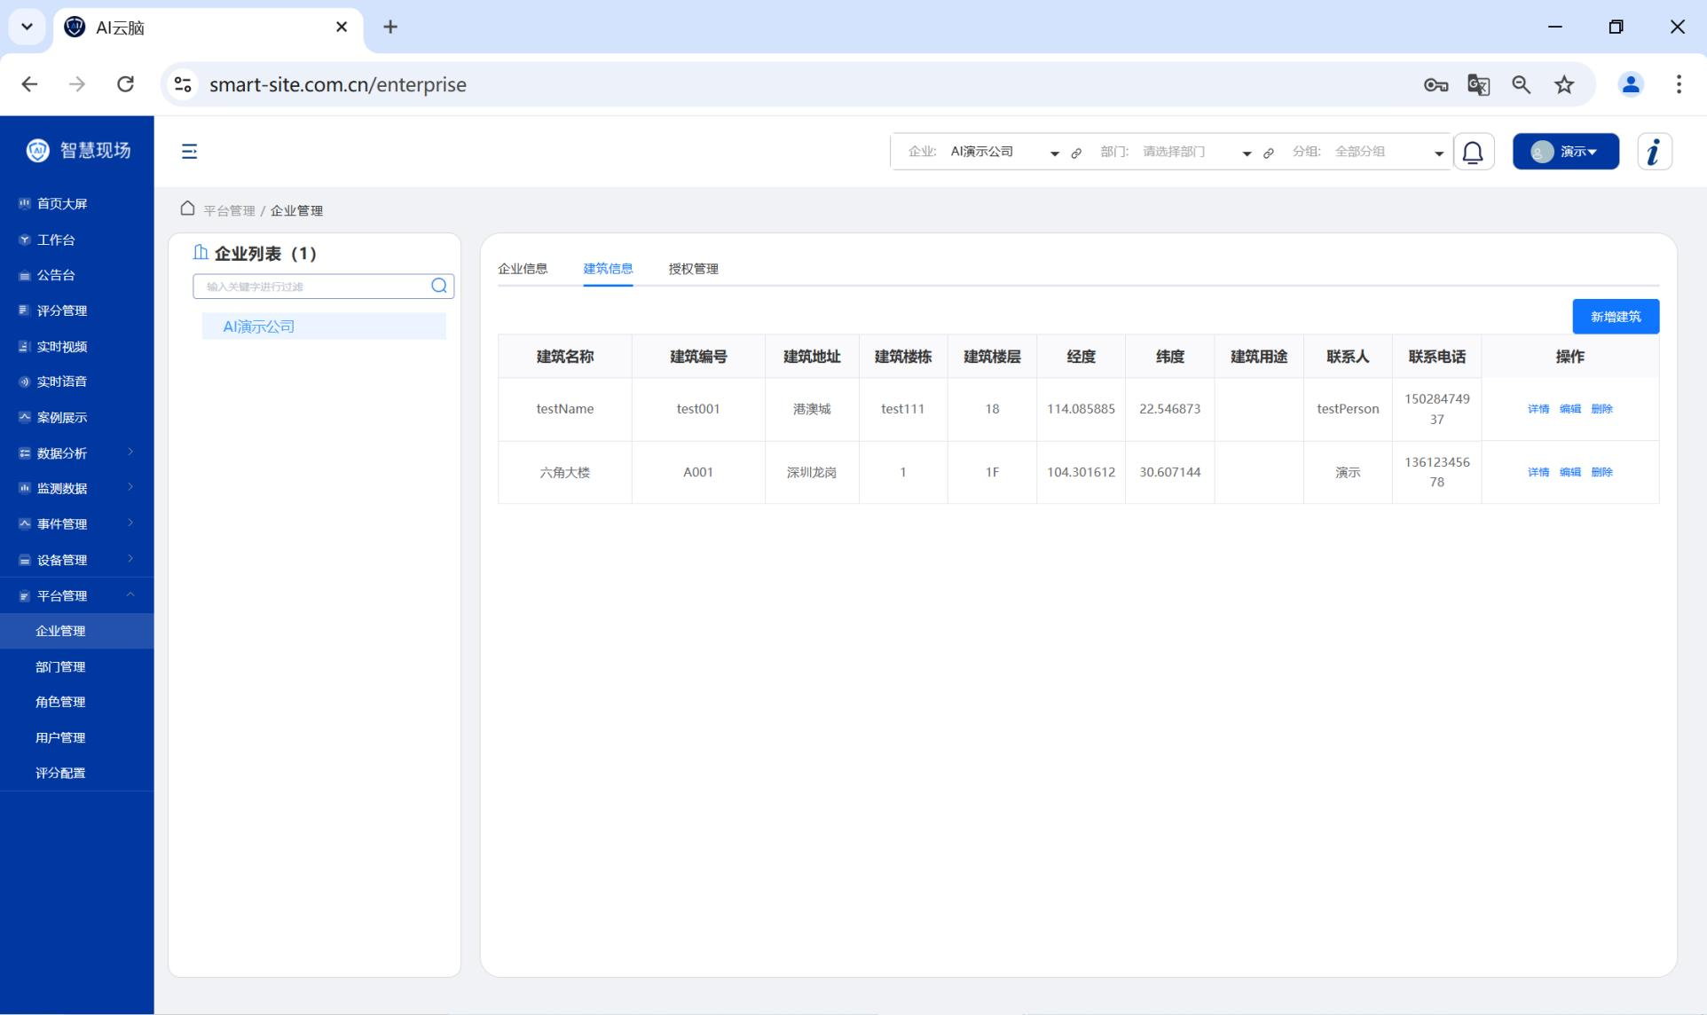Viewport: 1707px width, 1015px height.
Task: Open the browser password key icon
Action: [x=1436, y=84]
